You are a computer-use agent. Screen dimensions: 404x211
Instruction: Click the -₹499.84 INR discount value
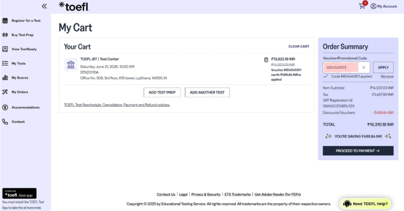[x=383, y=113]
